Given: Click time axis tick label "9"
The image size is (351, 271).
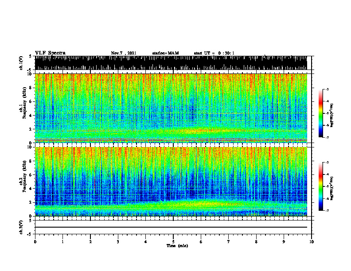Looking at the screenshot, I should point(284,242).
